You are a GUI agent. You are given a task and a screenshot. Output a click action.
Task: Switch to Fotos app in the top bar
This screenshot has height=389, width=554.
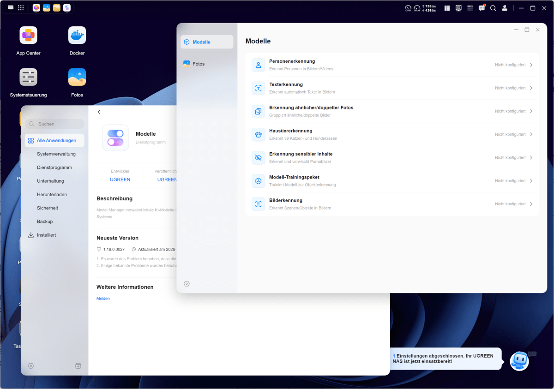(47, 8)
